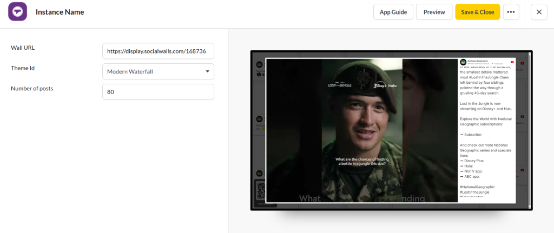Click the soldier video in the preview
554x233 pixels.
click(x=361, y=130)
